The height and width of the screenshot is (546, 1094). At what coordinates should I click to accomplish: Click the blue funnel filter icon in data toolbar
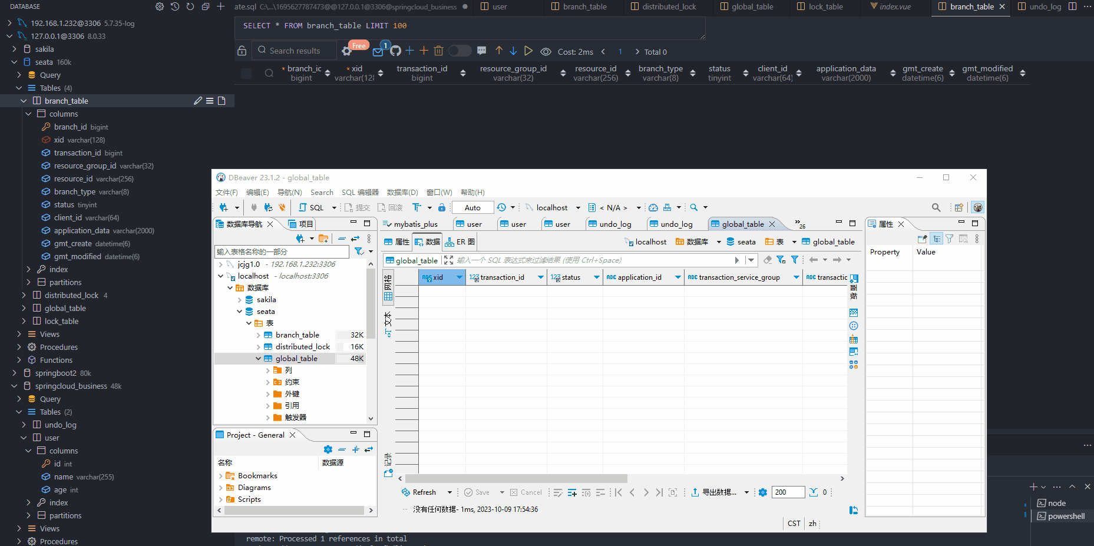tap(795, 260)
